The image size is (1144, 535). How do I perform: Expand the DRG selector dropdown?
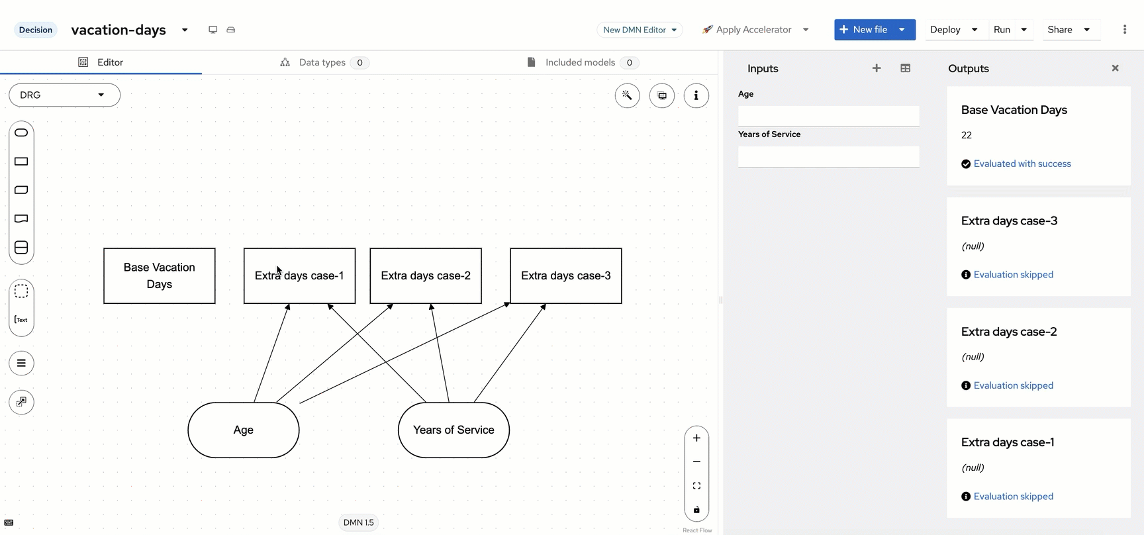(x=64, y=95)
